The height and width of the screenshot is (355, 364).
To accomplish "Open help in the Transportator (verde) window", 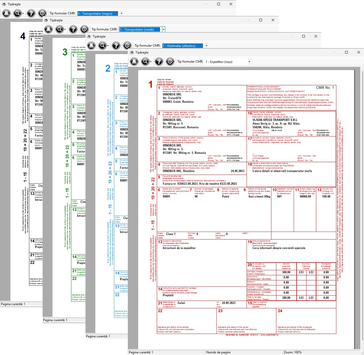I will pos(73,29).
